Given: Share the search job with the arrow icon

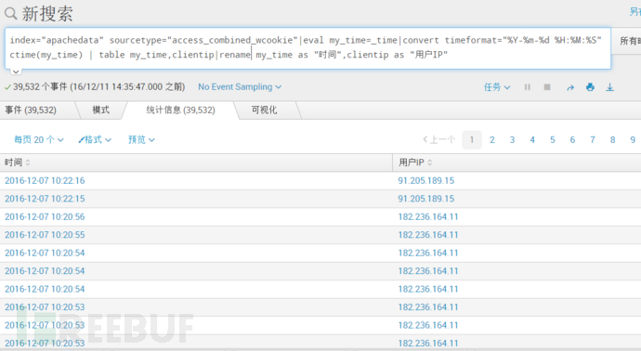Looking at the screenshot, I should point(569,87).
